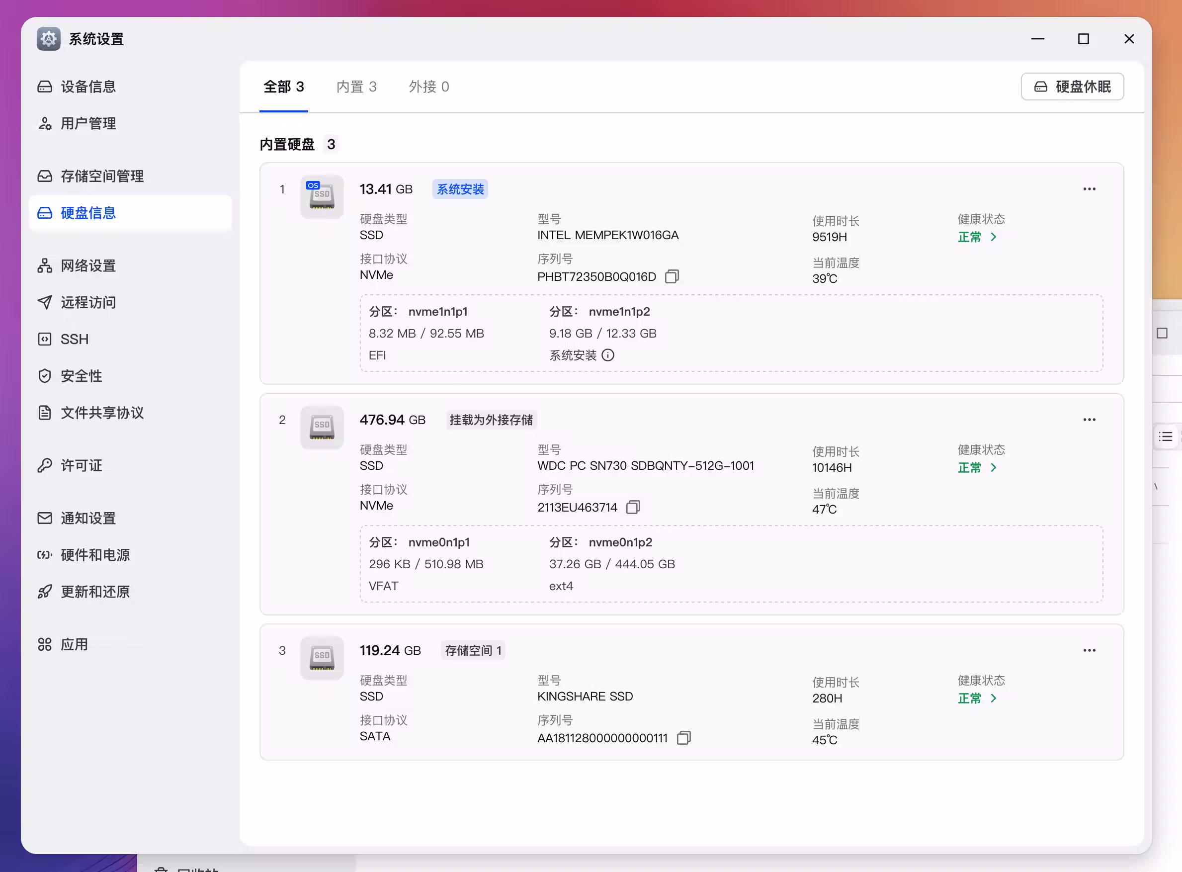This screenshot has width=1182, height=872.
Task: Copy the Intel disk serial number
Action: click(x=672, y=276)
